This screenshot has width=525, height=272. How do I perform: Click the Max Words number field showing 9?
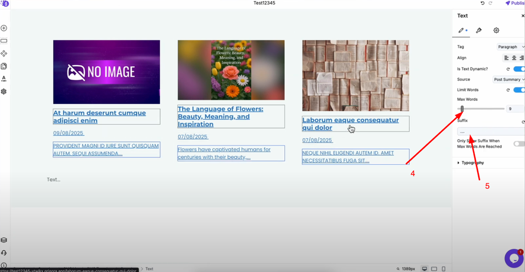click(x=515, y=109)
